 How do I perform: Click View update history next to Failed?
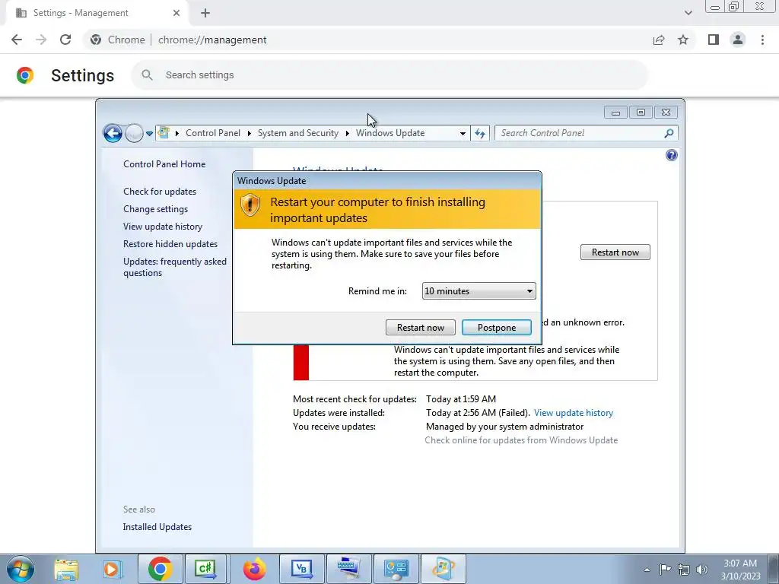574,413
